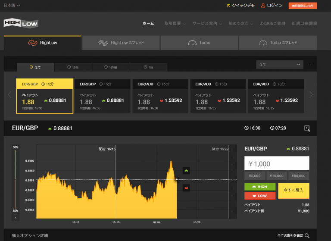
Task: Open the 新規口座開設 page
Action: tap(304, 23)
